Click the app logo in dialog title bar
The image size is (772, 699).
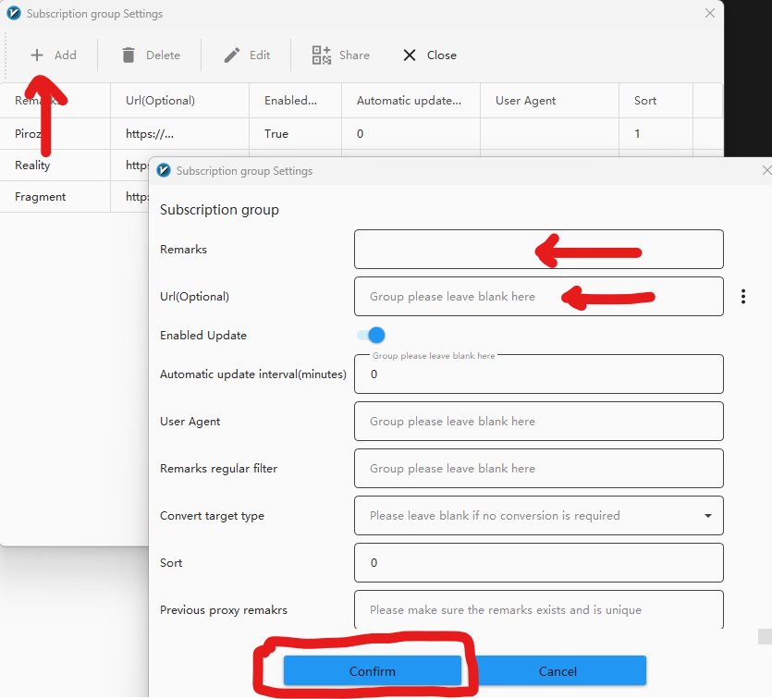point(165,171)
